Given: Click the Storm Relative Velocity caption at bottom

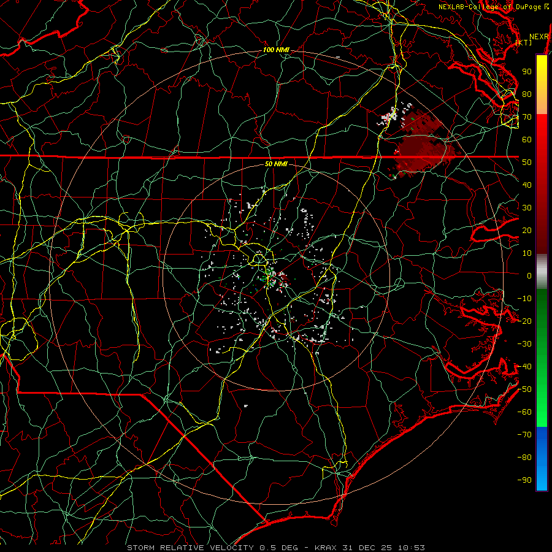Looking at the screenshot, I should (x=276, y=548).
